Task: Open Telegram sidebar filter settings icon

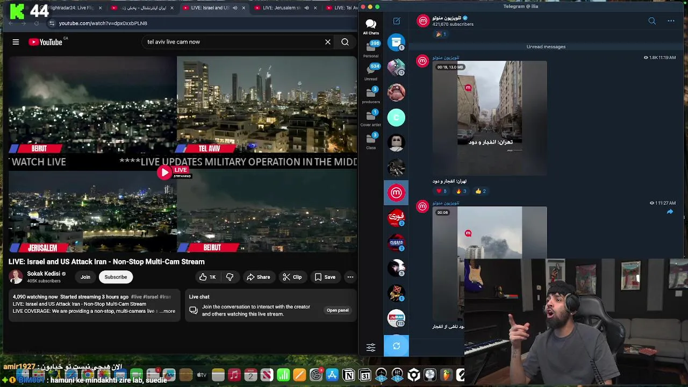Action: [x=371, y=348]
